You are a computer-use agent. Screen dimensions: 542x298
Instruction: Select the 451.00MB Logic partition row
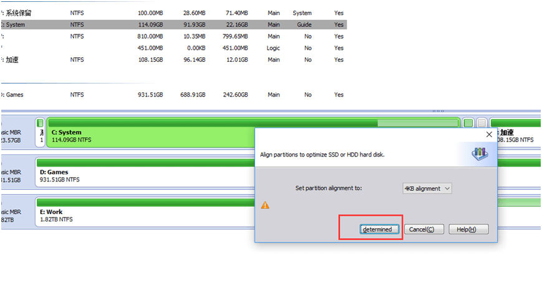[x=173, y=48]
